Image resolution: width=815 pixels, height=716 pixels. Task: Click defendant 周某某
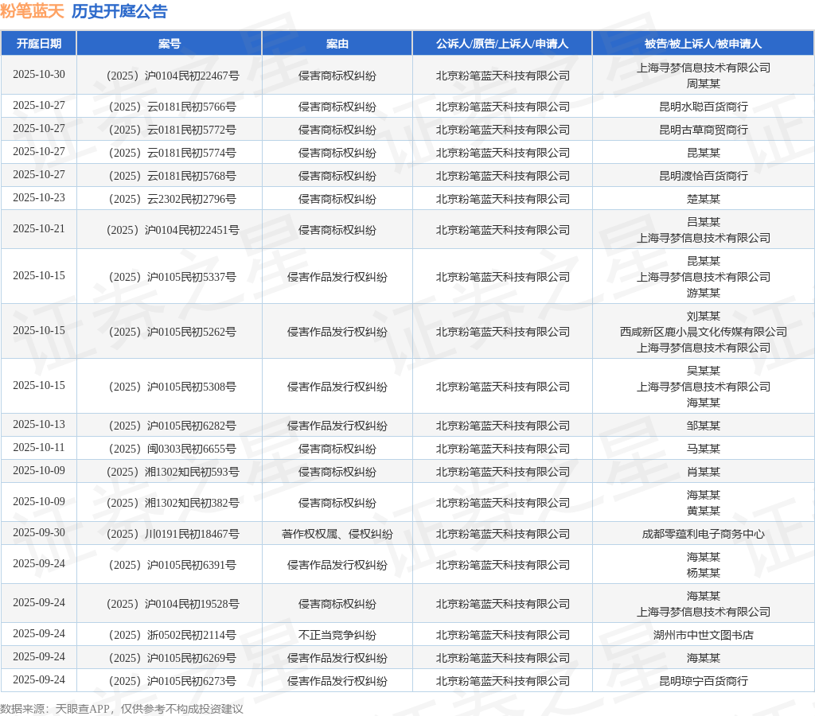click(x=704, y=83)
